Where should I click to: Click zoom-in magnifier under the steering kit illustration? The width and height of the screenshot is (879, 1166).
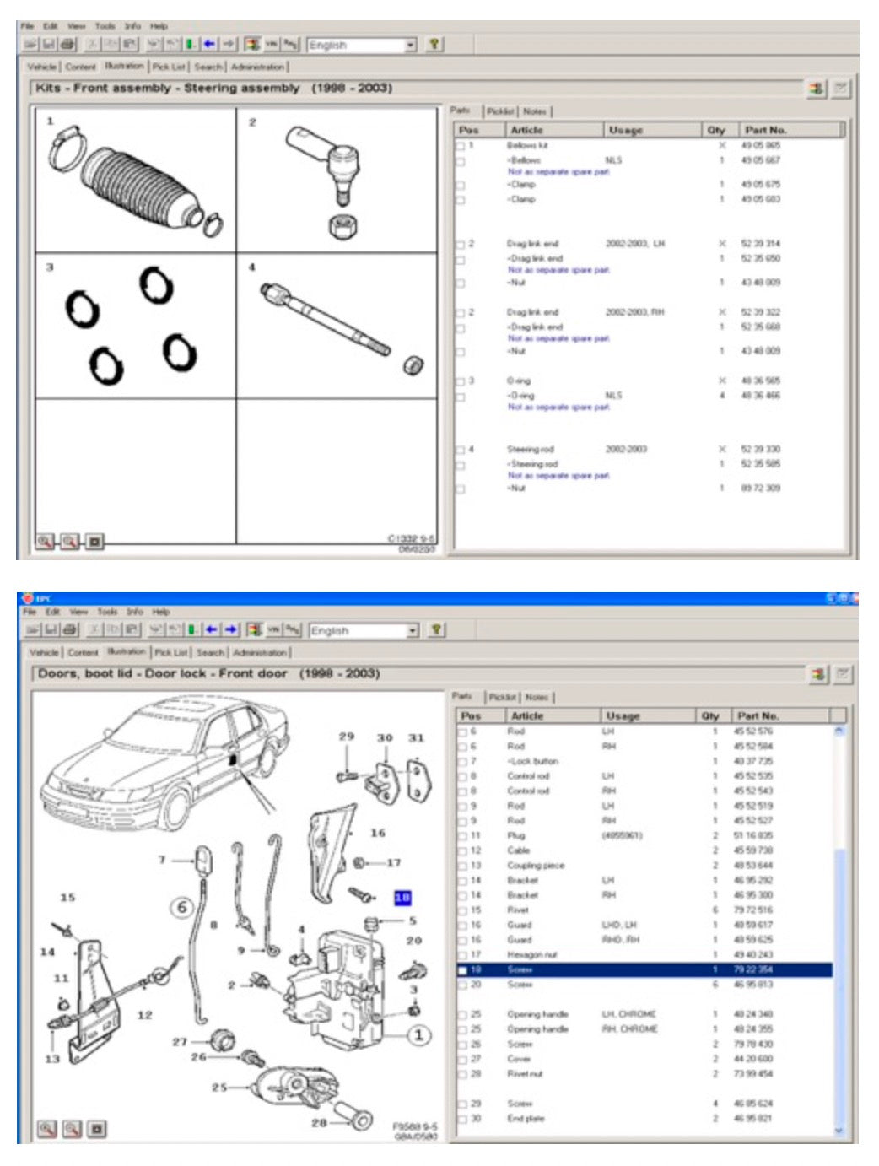(x=45, y=541)
